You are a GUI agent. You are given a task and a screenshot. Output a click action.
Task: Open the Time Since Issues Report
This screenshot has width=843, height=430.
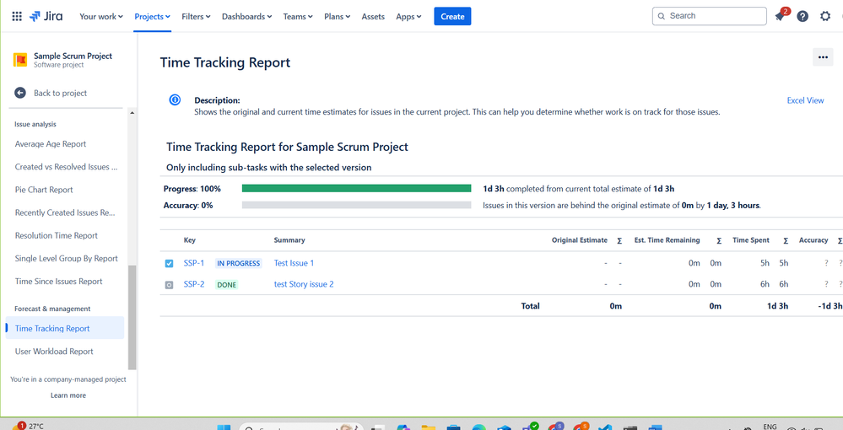click(58, 281)
